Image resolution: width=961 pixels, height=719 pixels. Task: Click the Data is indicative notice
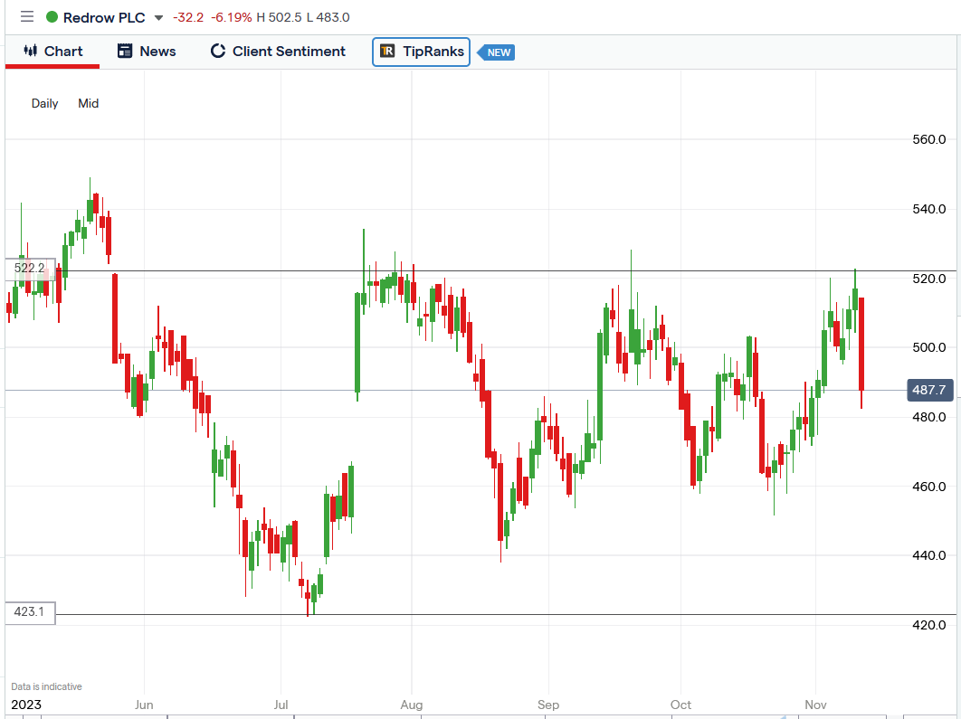pyautogui.click(x=46, y=687)
